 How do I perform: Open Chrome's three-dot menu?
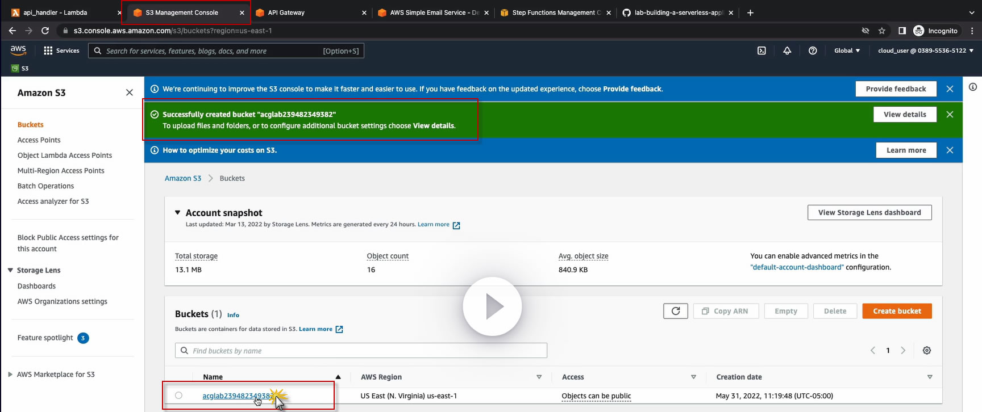click(972, 31)
